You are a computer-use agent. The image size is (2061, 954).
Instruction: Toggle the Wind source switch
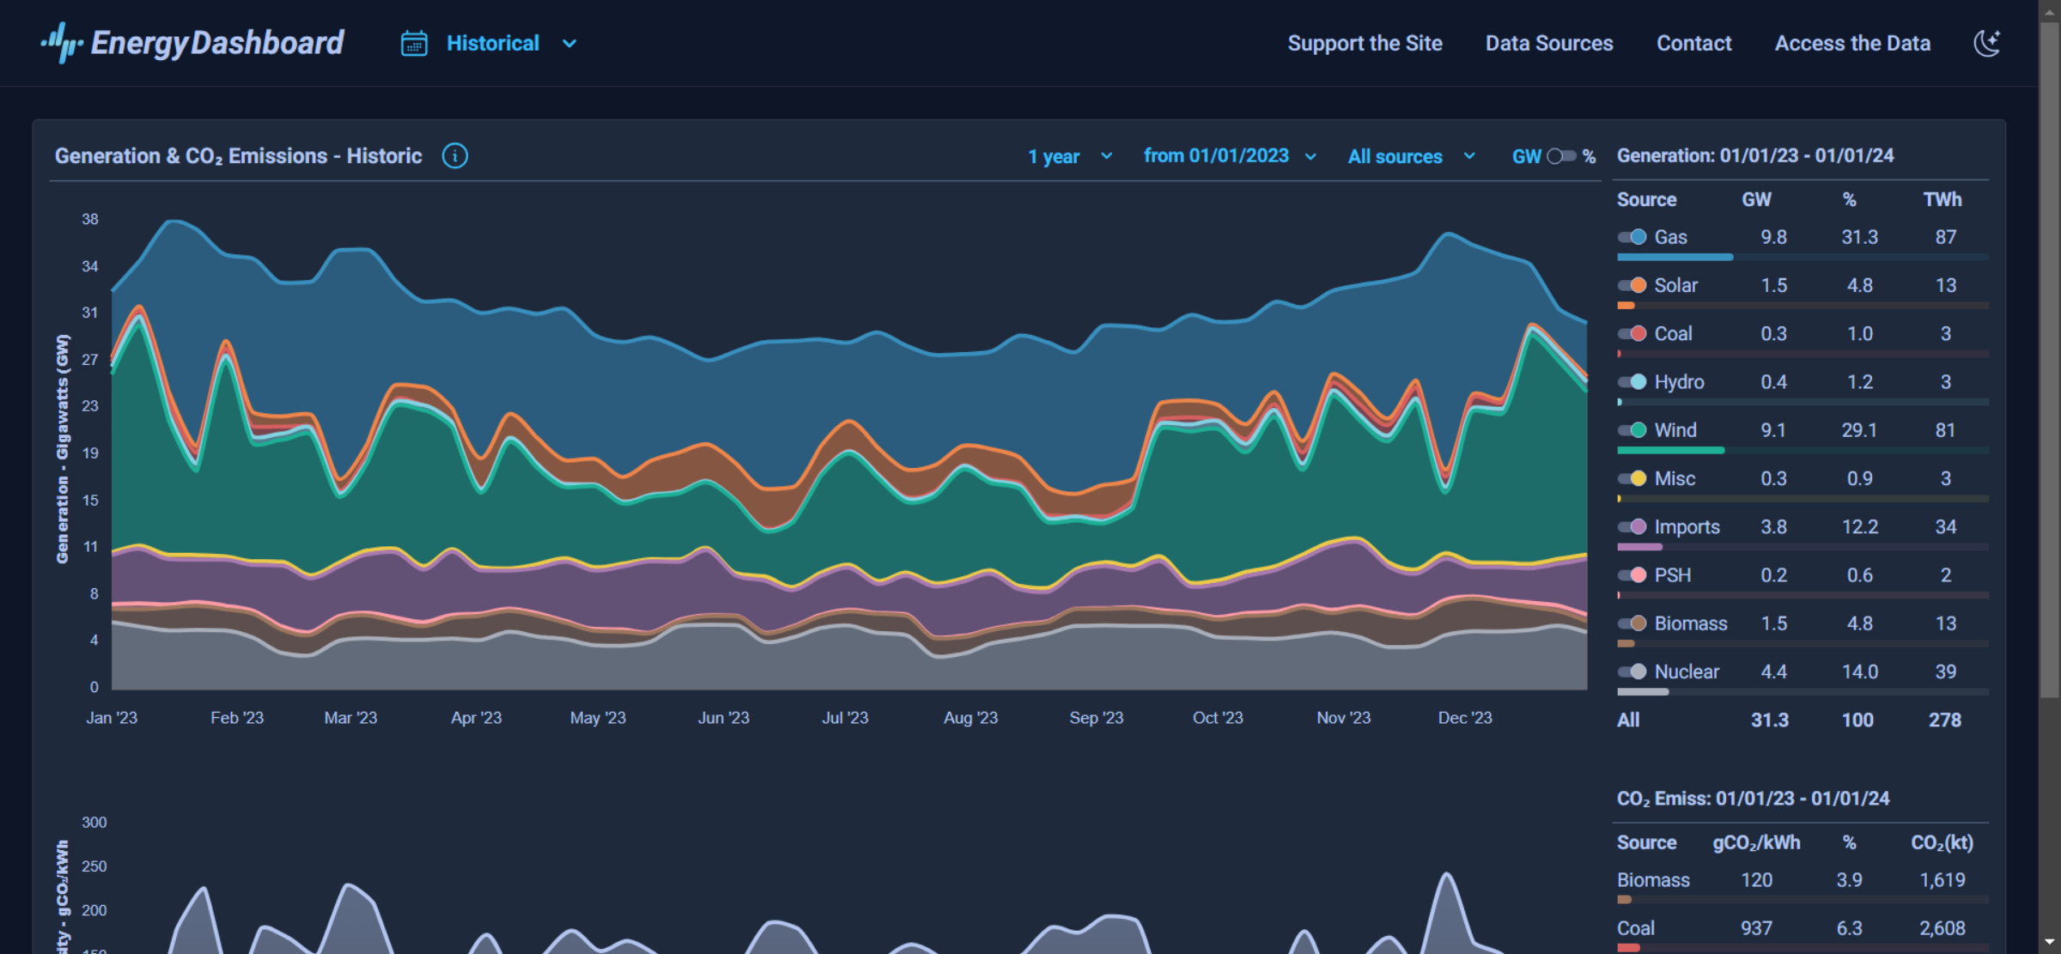[1632, 430]
